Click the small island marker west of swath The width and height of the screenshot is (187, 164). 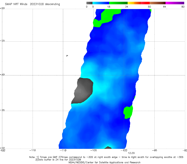click(67, 56)
